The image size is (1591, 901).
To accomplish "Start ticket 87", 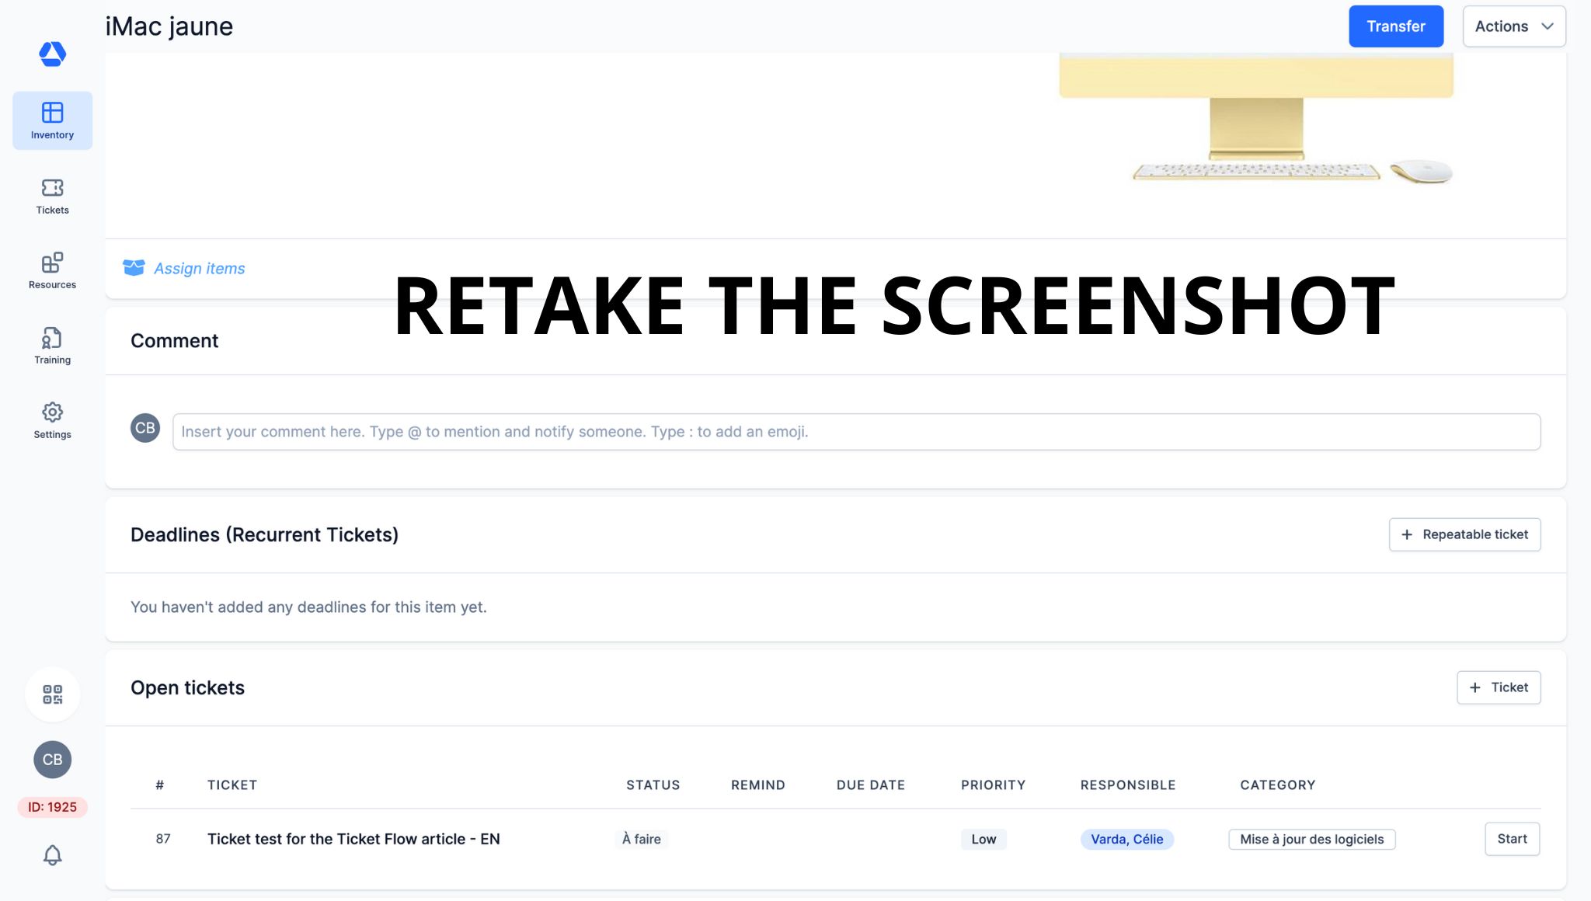I will (1512, 839).
